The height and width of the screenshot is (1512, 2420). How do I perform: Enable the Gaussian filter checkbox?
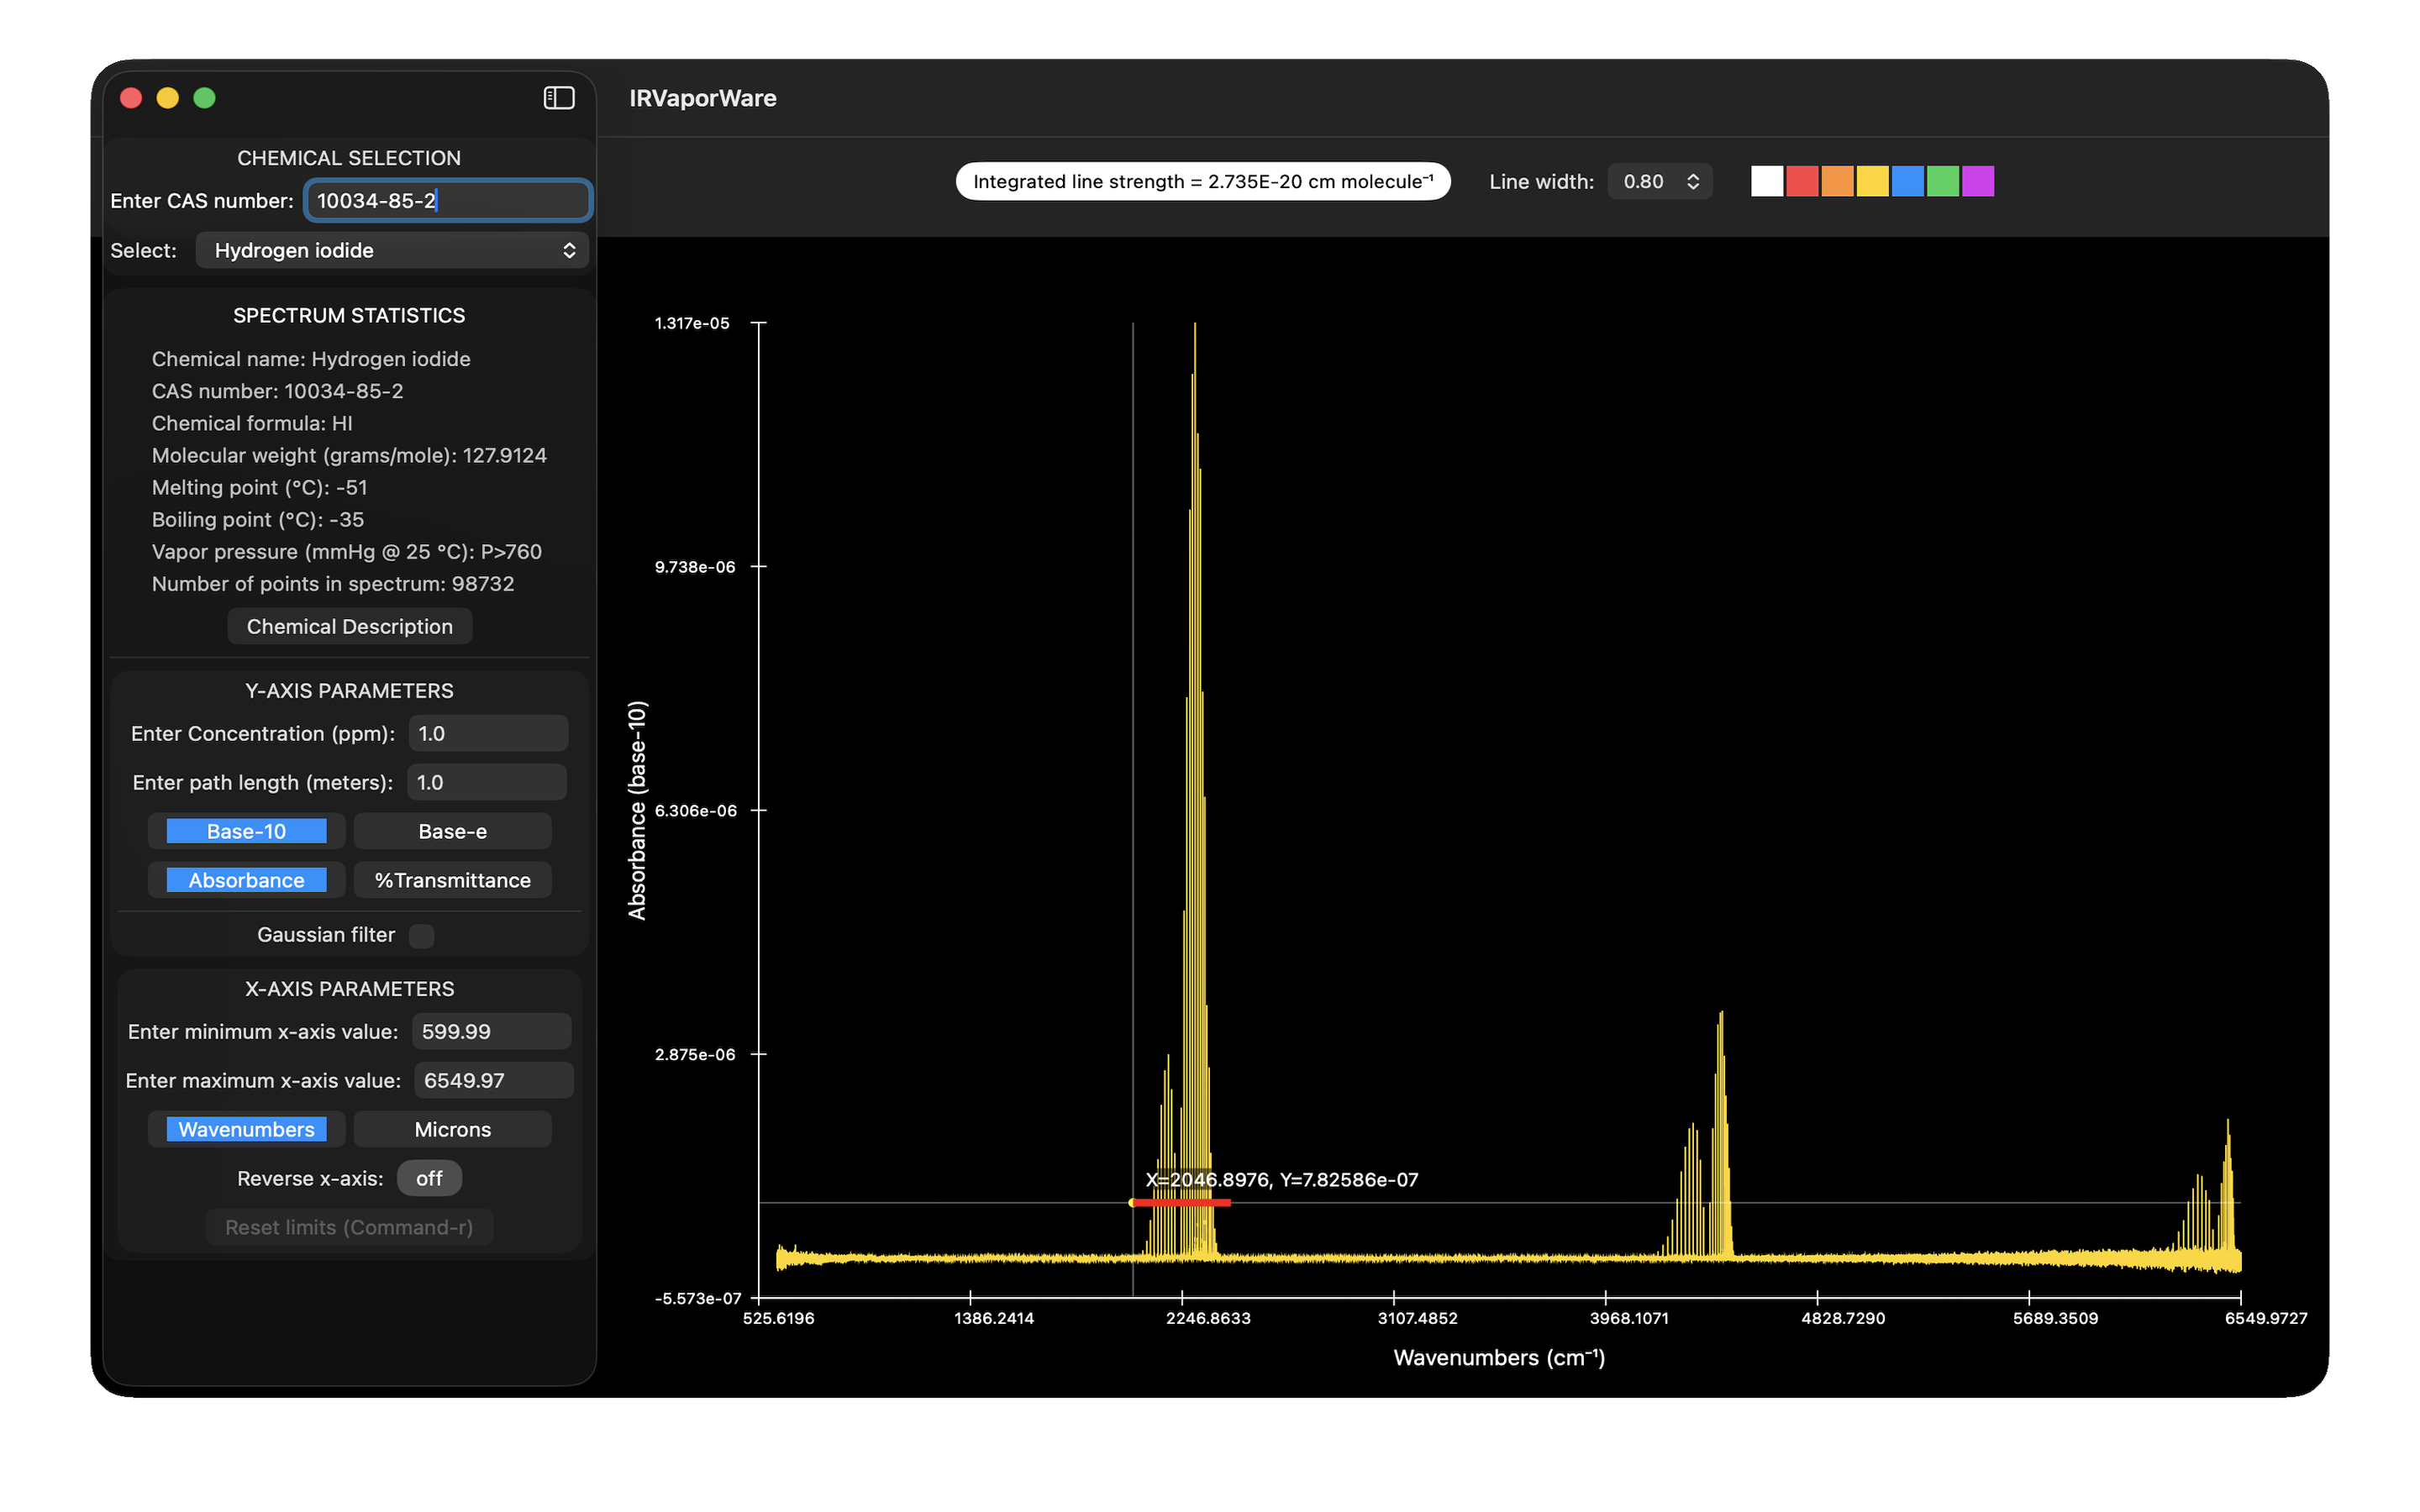click(422, 935)
